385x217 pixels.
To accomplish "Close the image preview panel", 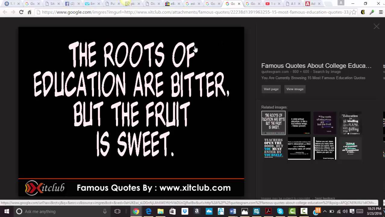I will pyautogui.click(x=377, y=27).
